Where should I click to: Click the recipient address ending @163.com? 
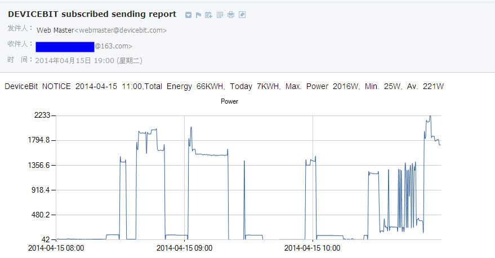[84, 46]
